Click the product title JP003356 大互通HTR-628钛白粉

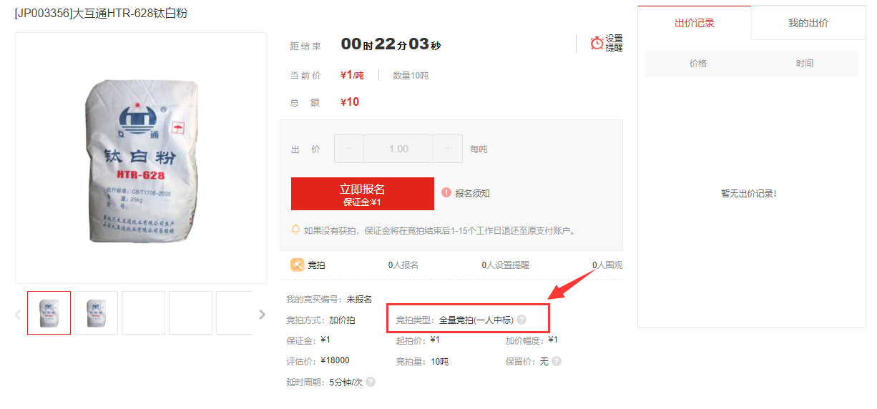(101, 13)
